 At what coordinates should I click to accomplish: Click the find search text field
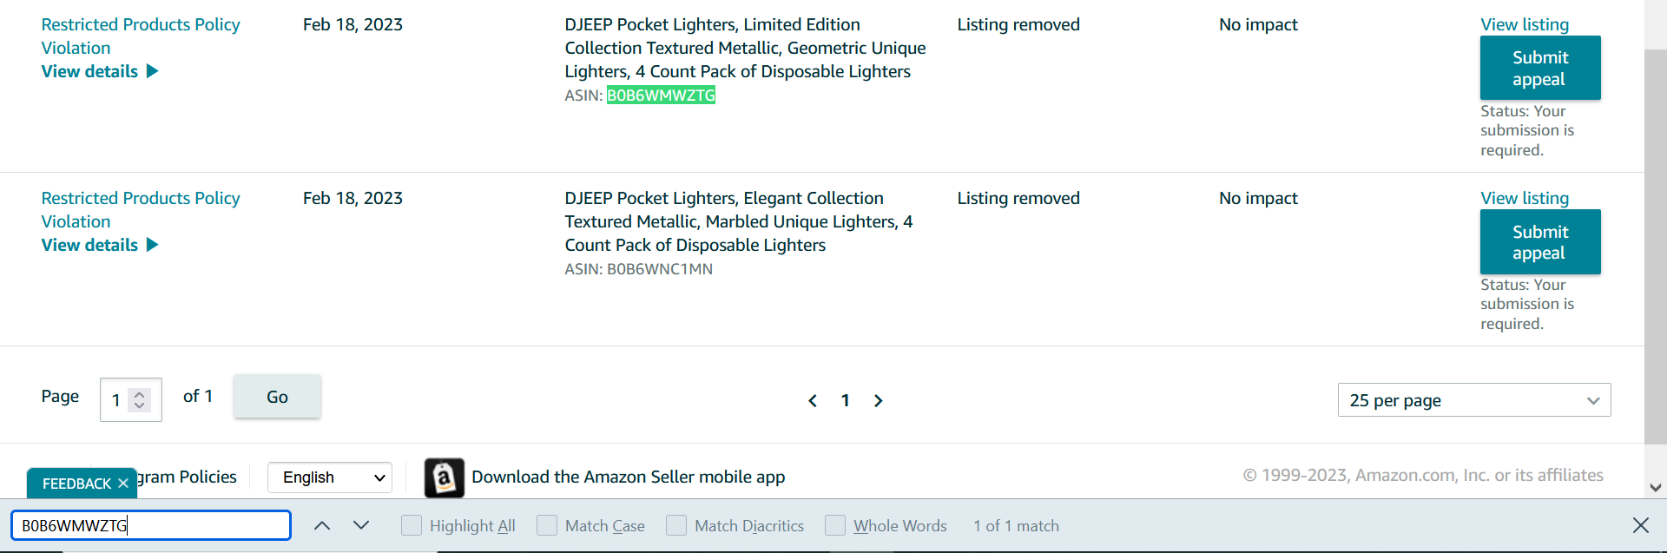click(151, 525)
